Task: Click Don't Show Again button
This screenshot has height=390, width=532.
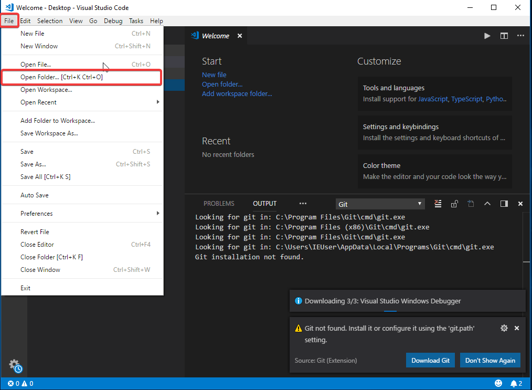Action: pyautogui.click(x=490, y=361)
